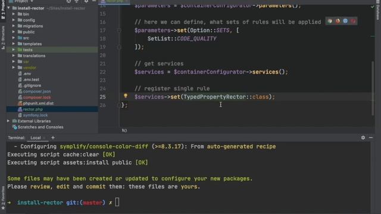The width and height of the screenshot is (381, 214).
Task: Expand the public folder arrow
Action: pos(14,32)
